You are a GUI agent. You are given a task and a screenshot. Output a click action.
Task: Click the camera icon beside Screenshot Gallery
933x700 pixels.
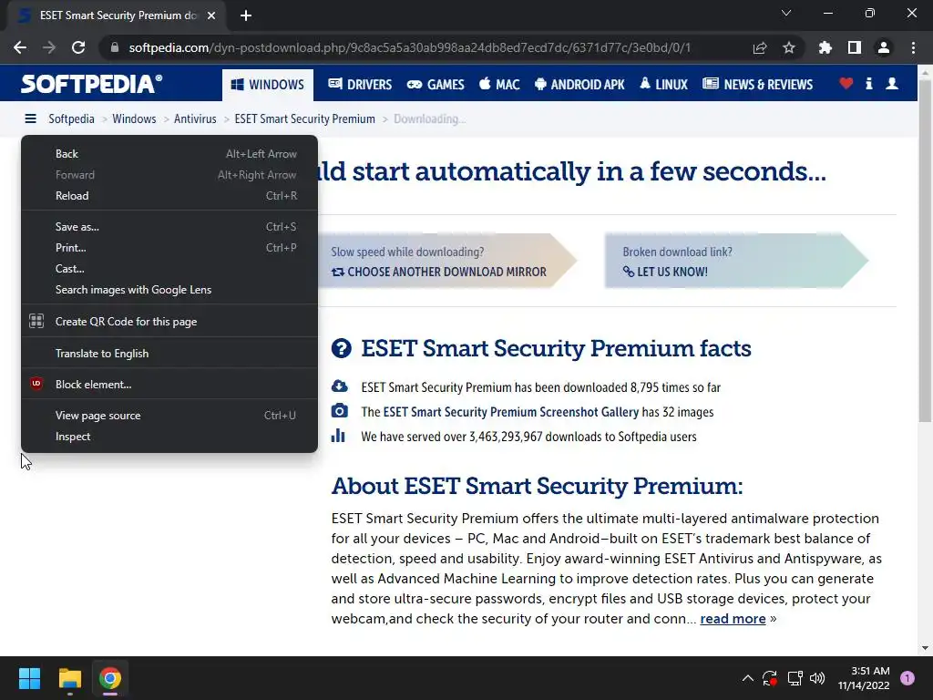[339, 411]
